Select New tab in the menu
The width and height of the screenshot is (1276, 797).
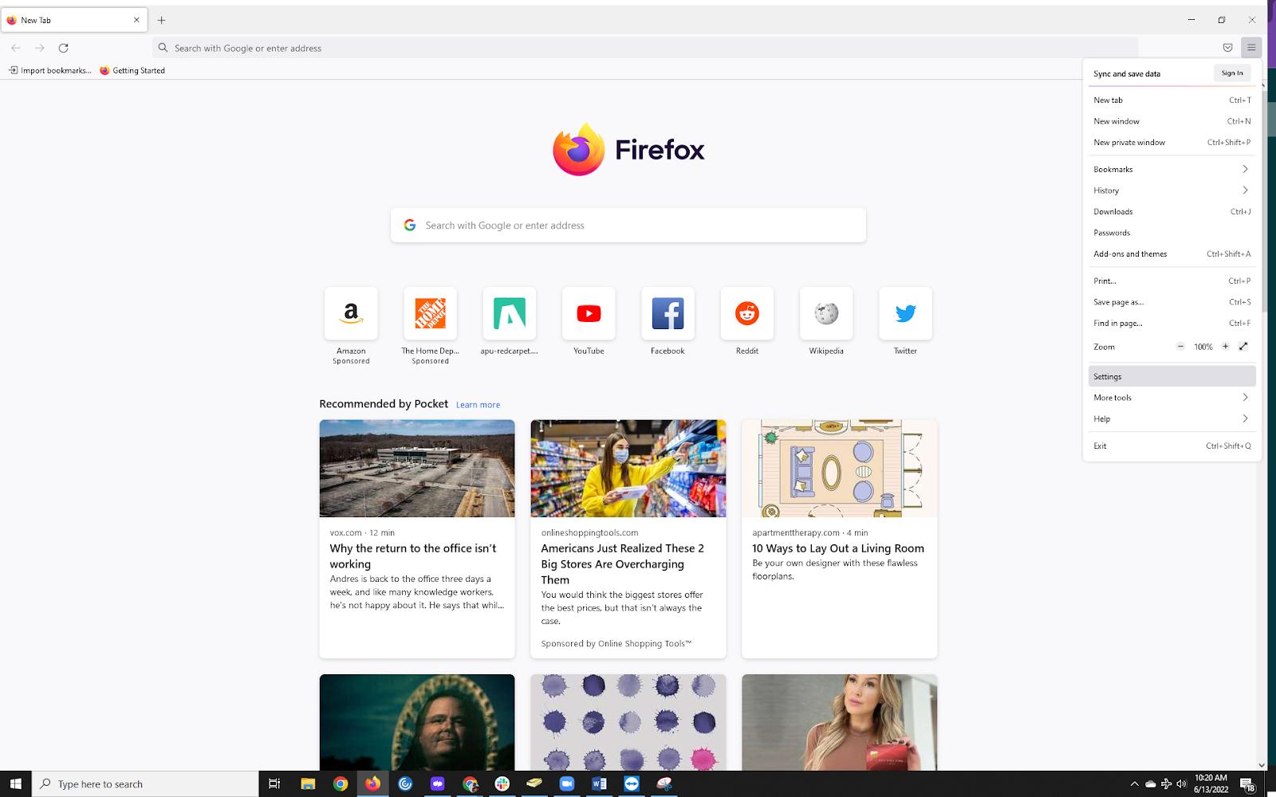(x=1172, y=100)
